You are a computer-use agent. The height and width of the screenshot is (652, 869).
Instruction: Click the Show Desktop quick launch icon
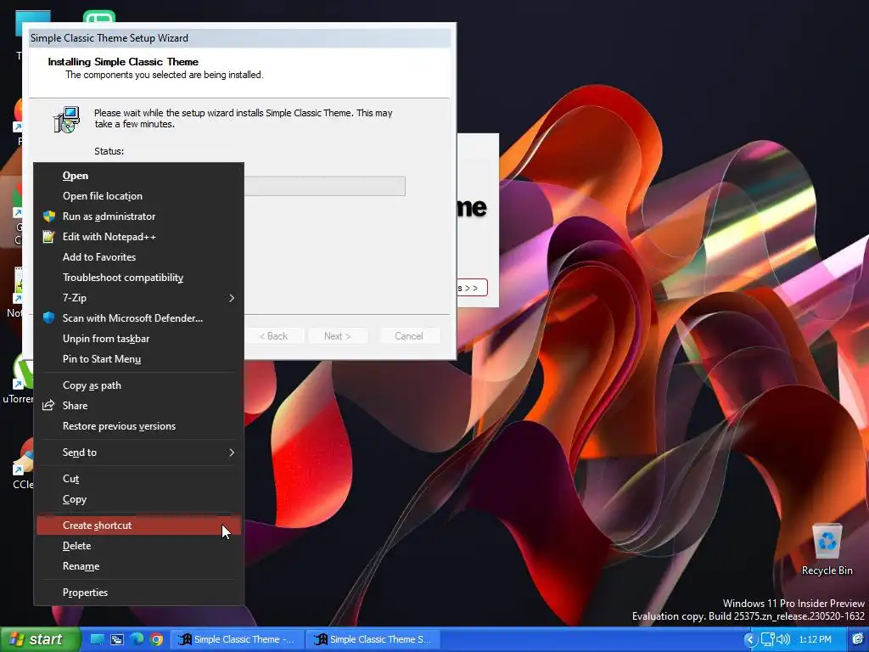[98, 639]
